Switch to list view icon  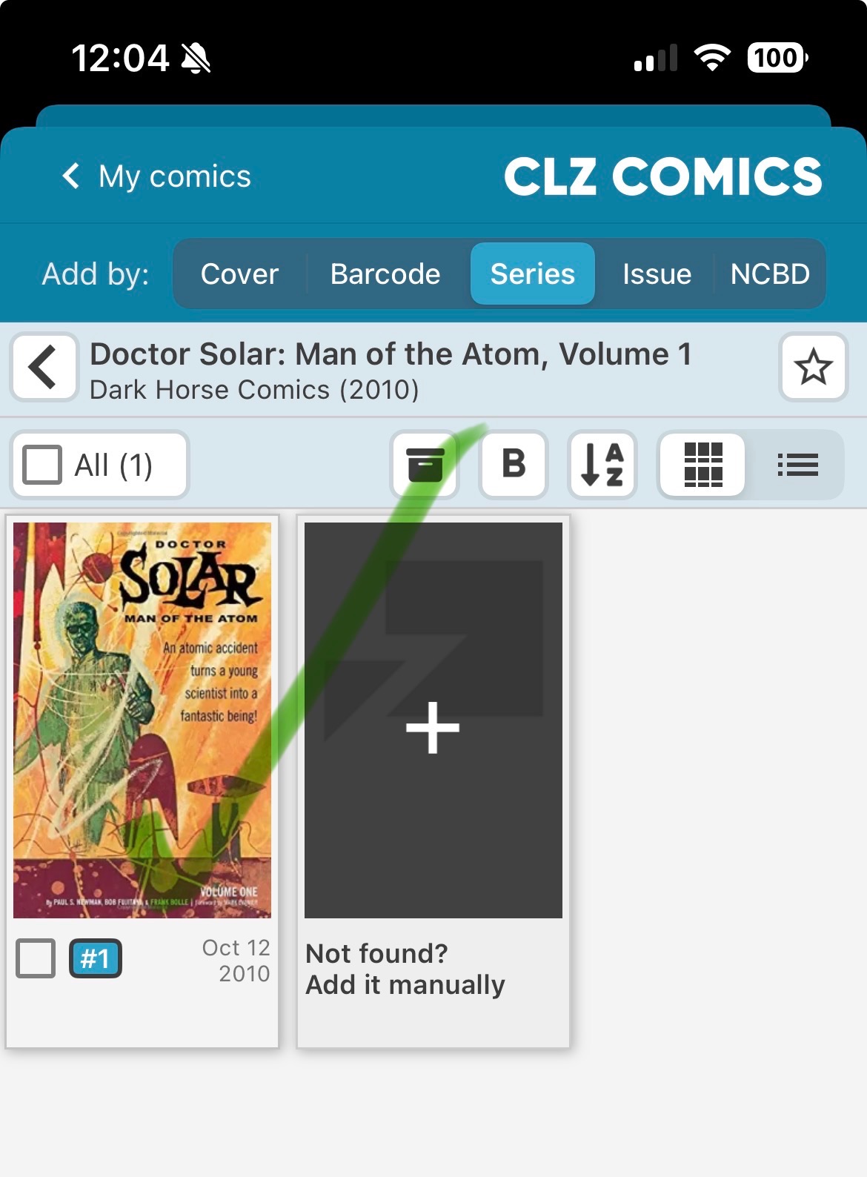tap(797, 465)
